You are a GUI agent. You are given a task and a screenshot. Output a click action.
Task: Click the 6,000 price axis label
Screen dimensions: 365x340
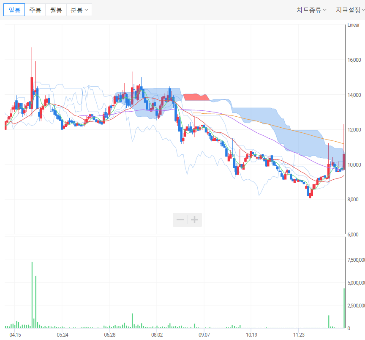click(353, 234)
